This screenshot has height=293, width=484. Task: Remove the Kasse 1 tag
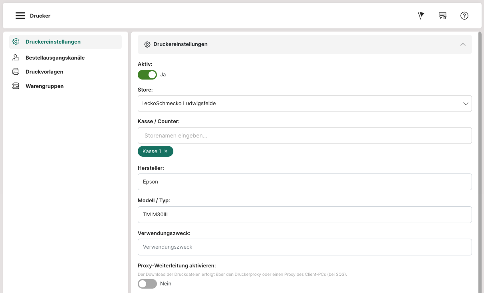tap(166, 151)
